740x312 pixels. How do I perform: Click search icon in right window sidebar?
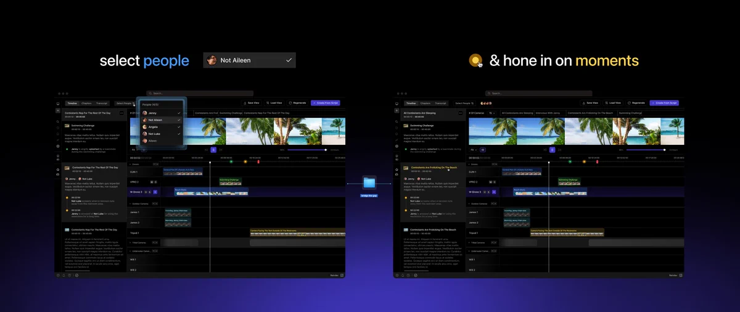[x=397, y=121]
